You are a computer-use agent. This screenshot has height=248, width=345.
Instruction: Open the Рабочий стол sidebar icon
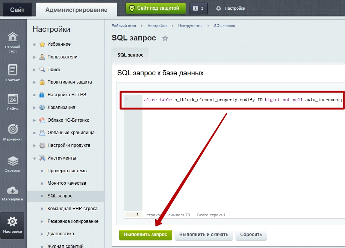click(13, 42)
